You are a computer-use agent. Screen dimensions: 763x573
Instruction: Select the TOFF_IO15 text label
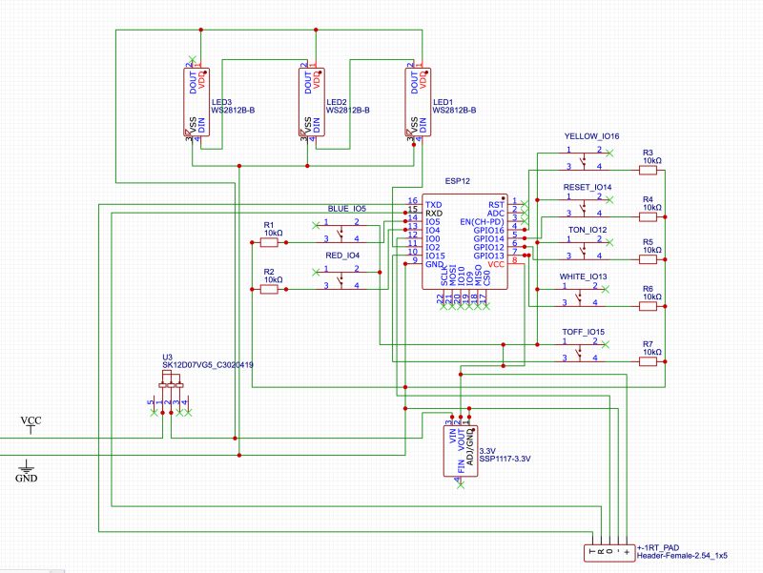(584, 332)
